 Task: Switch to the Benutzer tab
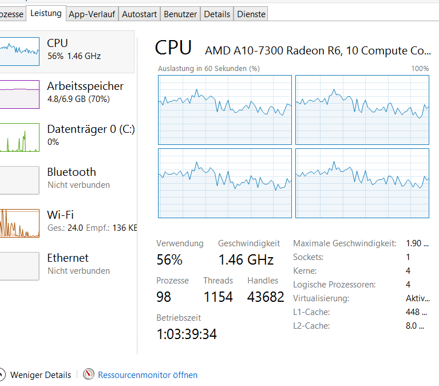(180, 14)
